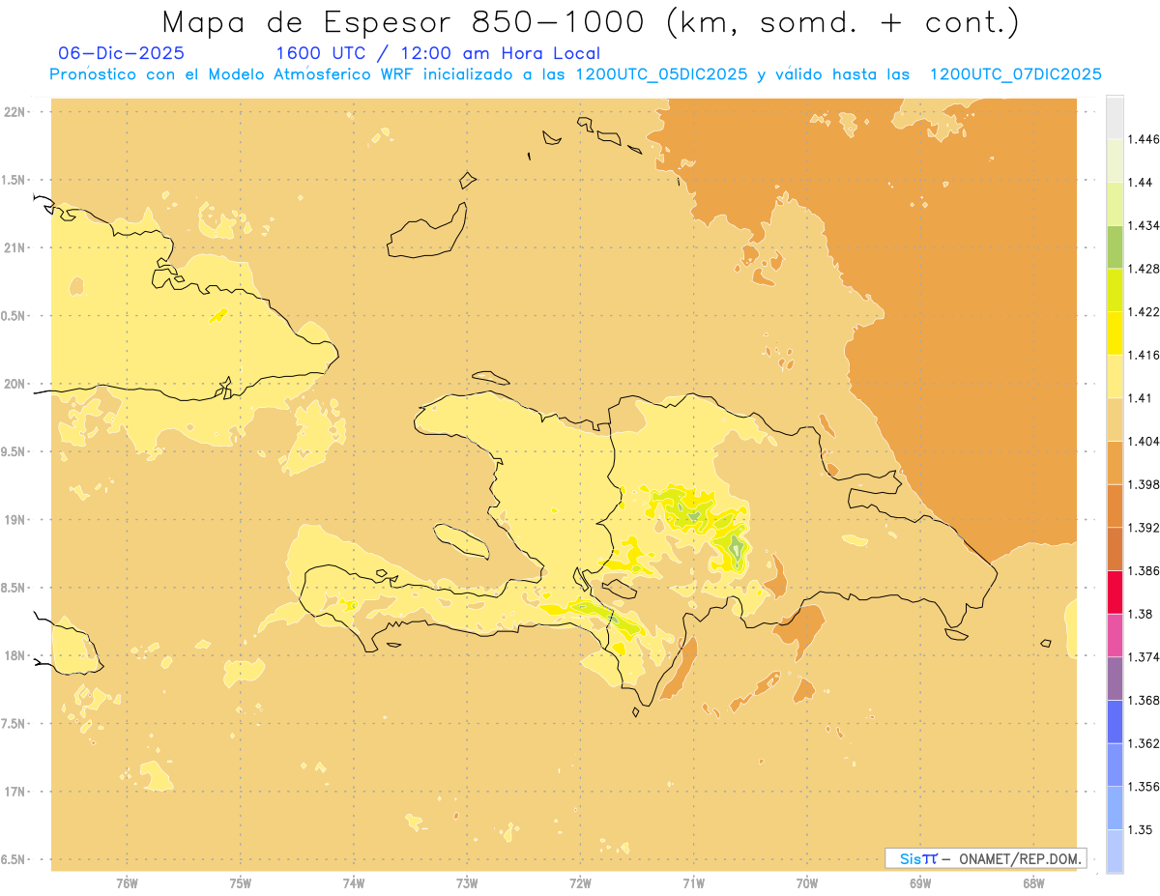Click the "72W" longitude label
This screenshot has width=1160, height=896.
click(x=580, y=883)
